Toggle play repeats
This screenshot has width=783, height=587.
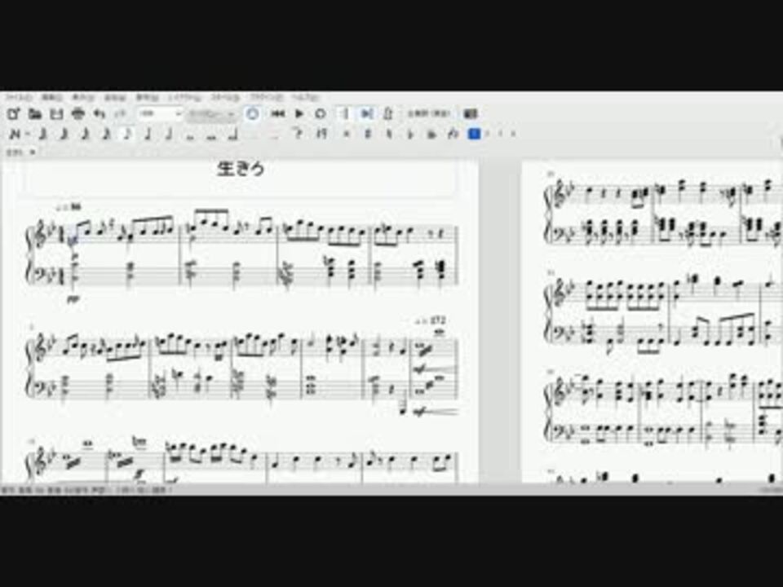[x=344, y=114]
